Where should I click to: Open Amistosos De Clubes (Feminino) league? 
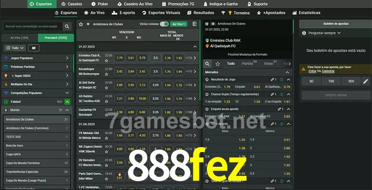point(37,128)
